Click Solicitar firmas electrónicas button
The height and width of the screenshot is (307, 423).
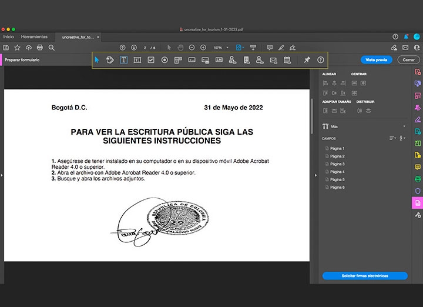(x=364, y=276)
